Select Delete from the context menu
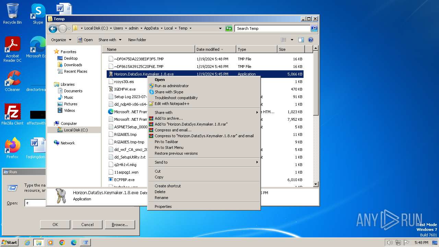Image resolution: width=439 pixels, height=247 pixels. 204,192
